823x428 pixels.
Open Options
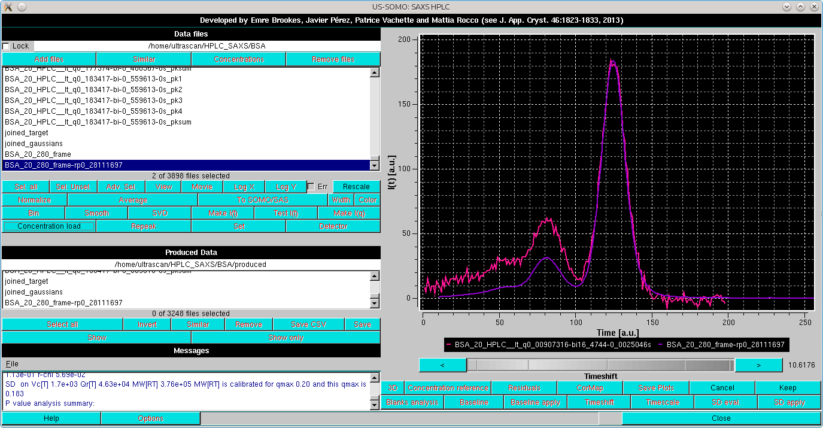pyautogui.click(x=151, y=418)
